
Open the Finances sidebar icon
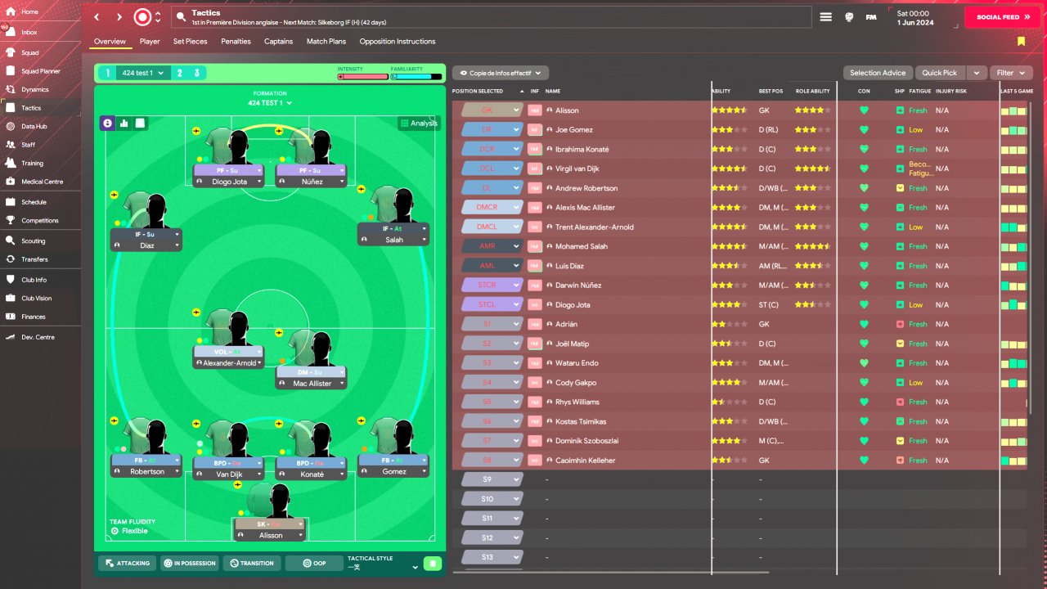(11, 317)
